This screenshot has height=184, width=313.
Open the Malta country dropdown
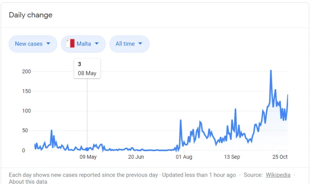[83, 44]
